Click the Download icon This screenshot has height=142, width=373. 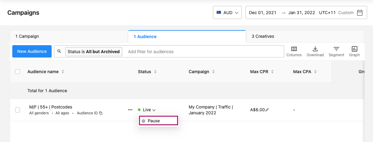tap(315, 49)
